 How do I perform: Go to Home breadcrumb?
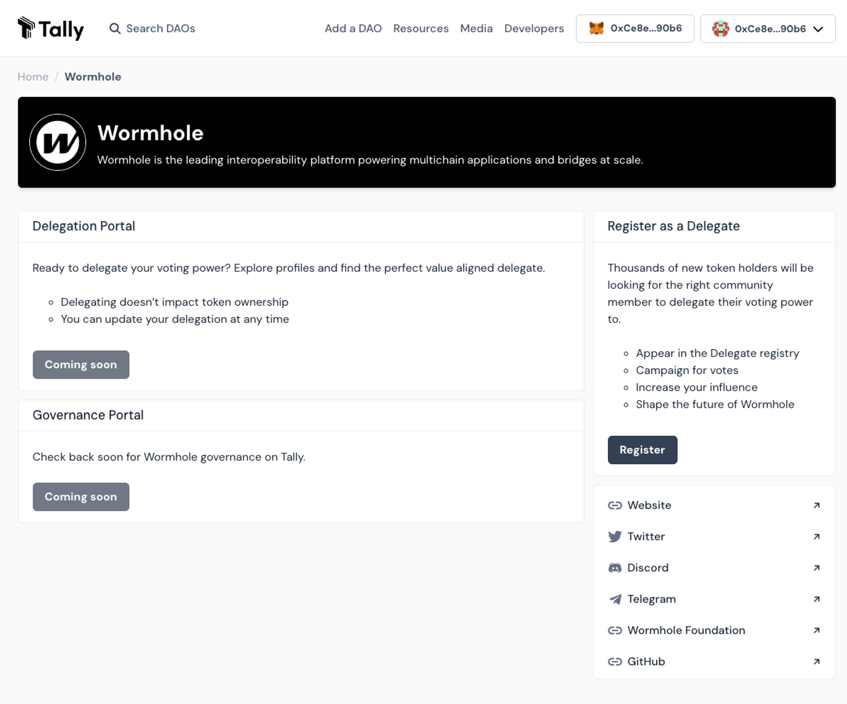pyautogui.click(x=33, y=77)
